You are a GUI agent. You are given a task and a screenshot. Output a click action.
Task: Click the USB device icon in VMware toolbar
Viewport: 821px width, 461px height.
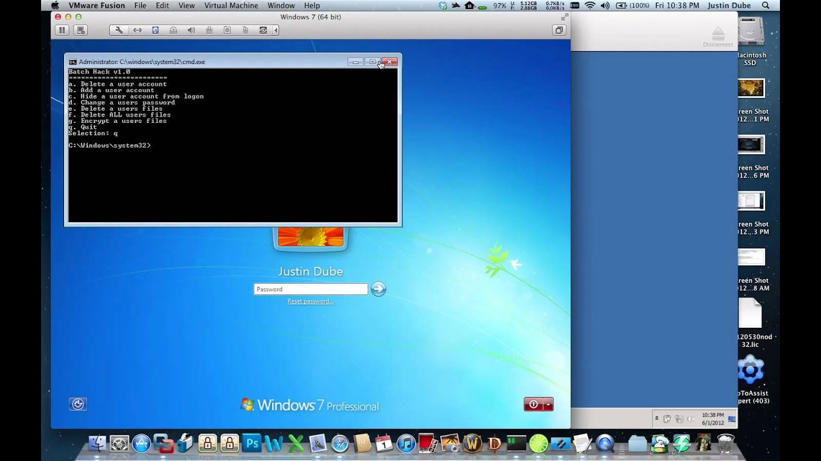pos(209,30)
